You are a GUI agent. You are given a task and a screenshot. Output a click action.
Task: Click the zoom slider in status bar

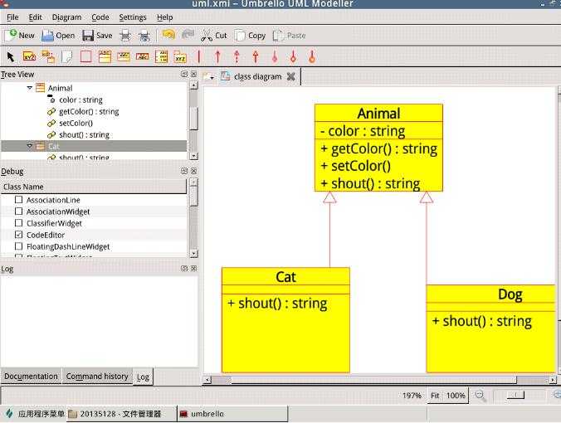point(515,395)
